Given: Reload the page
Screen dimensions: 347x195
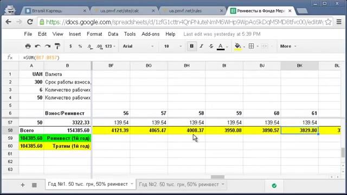Looking at the screenshot, I should click(30, 22).
